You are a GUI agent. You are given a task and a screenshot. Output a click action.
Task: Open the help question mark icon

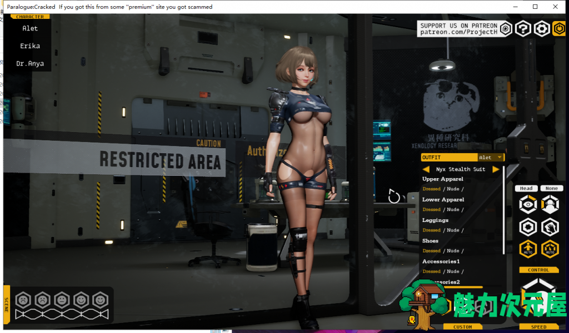click(x=523, y=29)
